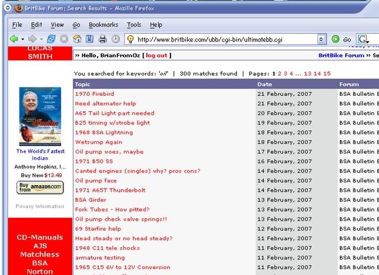Open the Tools menu
The image size is (379, 275).
click(134, 25)
